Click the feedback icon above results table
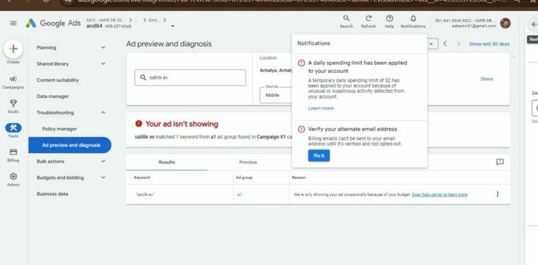Screen dimensions: 538x265 500,162
